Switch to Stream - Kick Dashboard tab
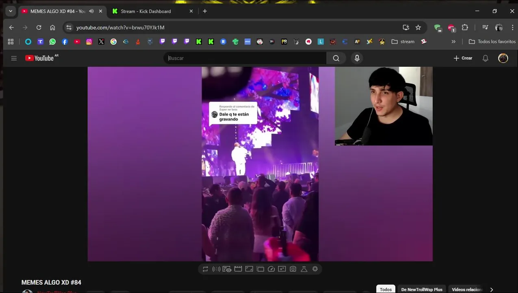The height and width of the screenshot is (293, 518). tap(146, 11)
